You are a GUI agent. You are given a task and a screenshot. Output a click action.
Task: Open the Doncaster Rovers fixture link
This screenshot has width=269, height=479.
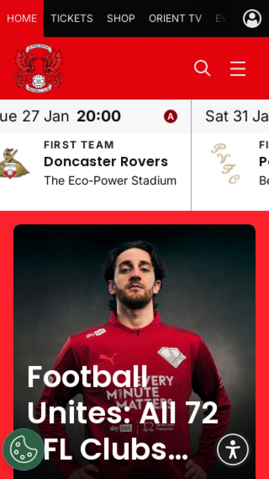click(106, 161)
